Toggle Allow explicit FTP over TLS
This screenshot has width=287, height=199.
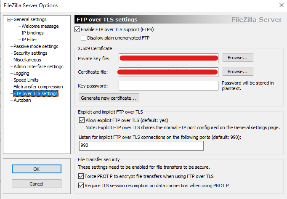point(82,120)
